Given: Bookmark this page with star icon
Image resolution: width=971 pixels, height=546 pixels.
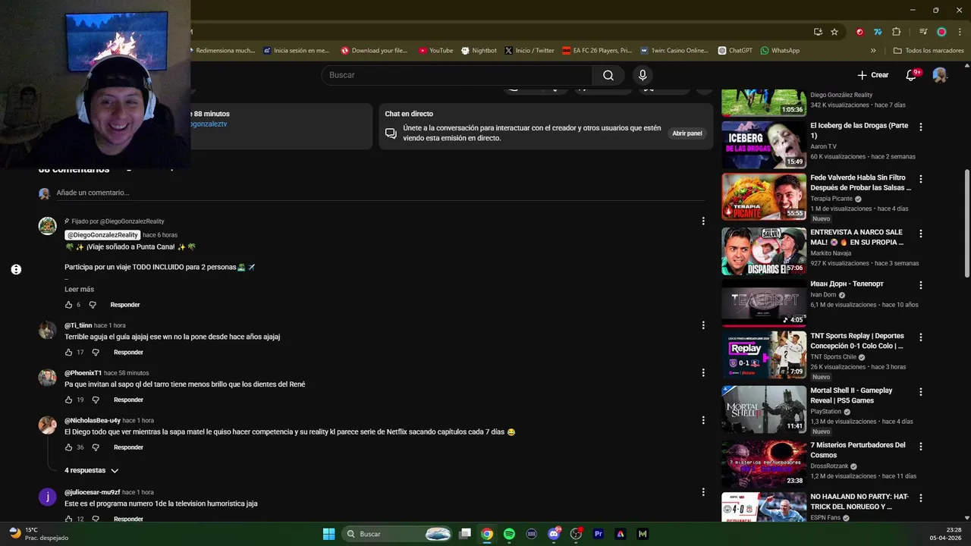Looking at the screenshot, I should [834, 32].
